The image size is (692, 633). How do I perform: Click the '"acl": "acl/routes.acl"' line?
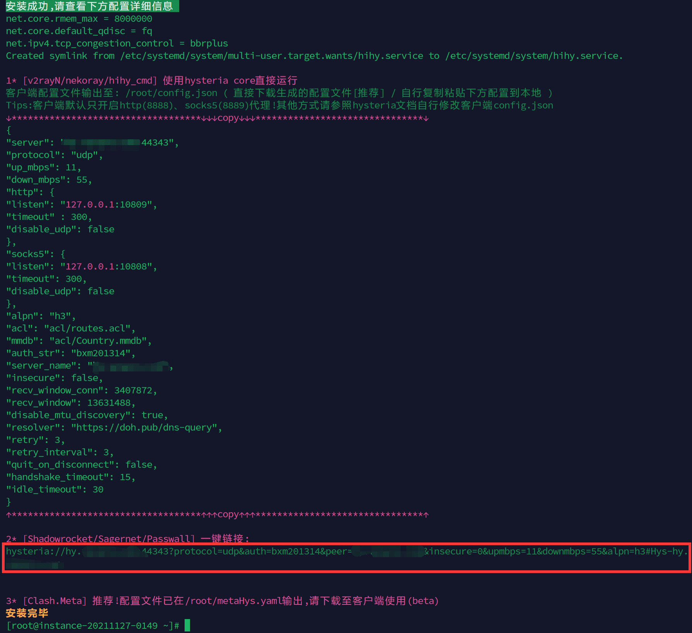coord(70,328)
